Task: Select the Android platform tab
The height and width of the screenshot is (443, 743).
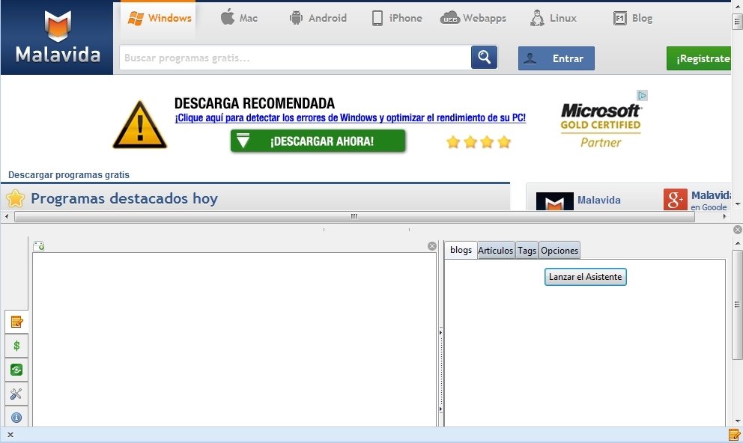Action: (318, 18)
